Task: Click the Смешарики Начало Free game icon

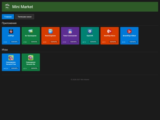Action: [11, 58]
